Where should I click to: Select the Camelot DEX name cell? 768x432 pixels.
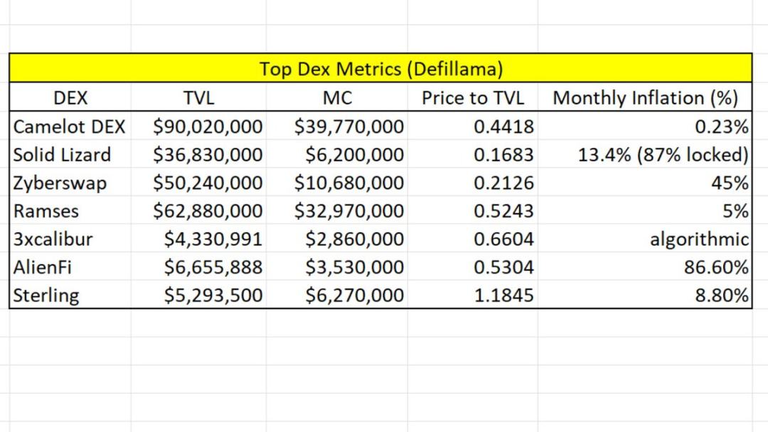(x=70, y=126)
